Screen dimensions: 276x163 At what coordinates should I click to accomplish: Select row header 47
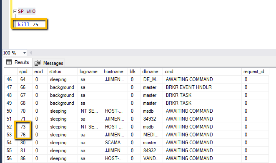click(10, 87)
